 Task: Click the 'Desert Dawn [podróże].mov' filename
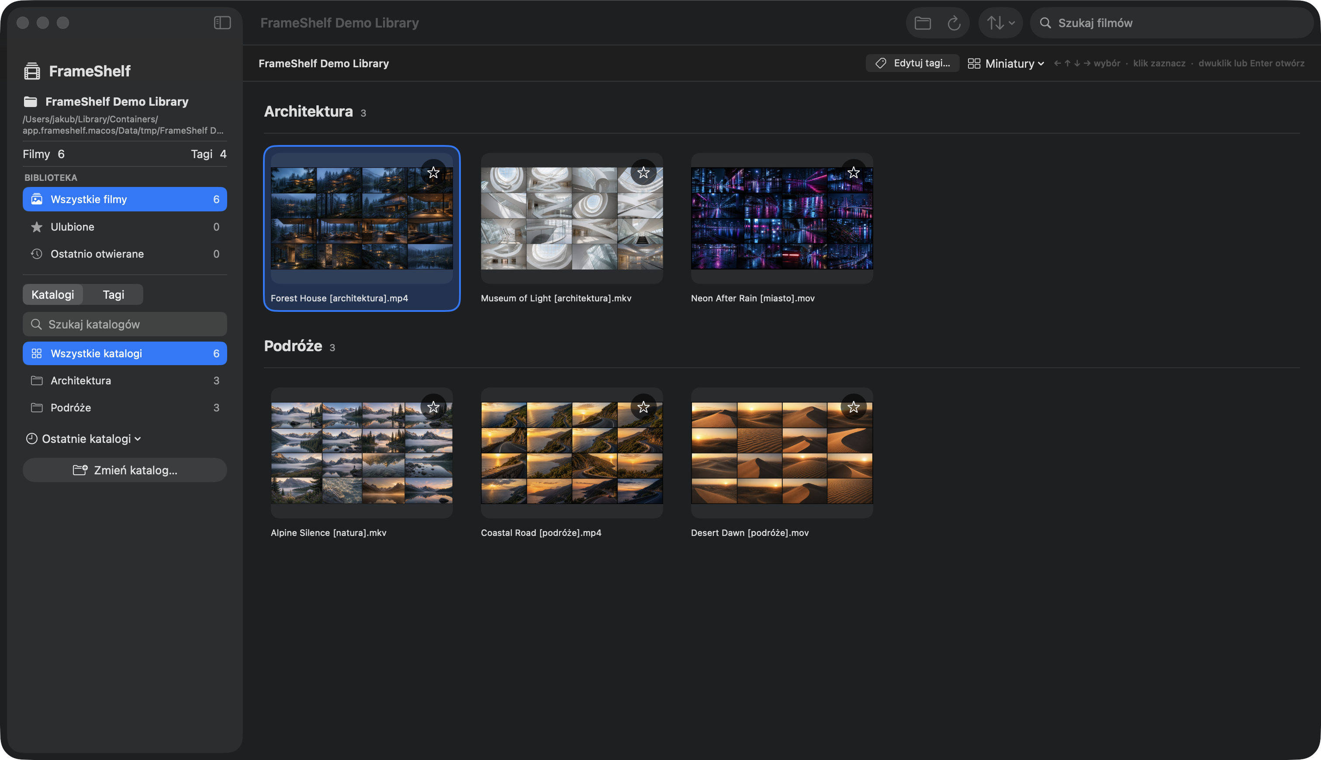pos(750,532)
